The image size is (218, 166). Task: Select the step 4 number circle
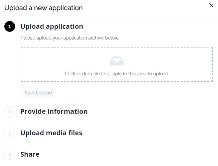point(10,155)
